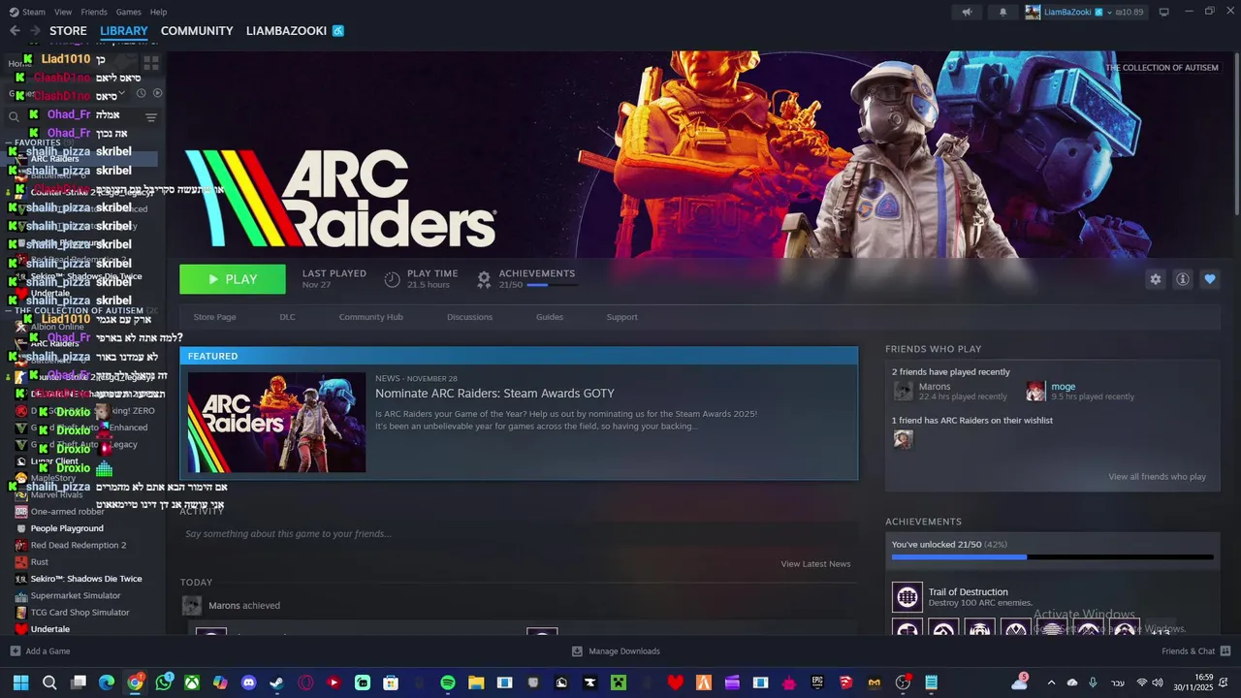Screen dimensions: 1241x698
Task: Open Epic Games launcher from taskbar
Action: (817, 682)
